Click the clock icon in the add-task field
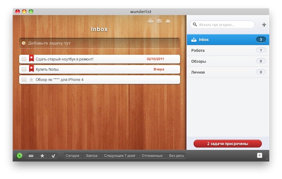 23,43
